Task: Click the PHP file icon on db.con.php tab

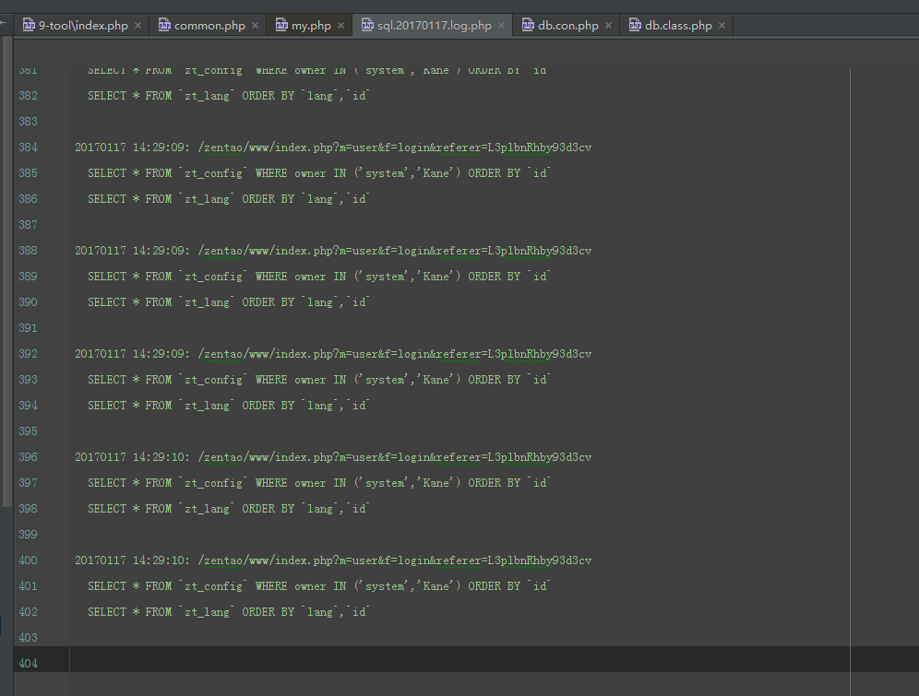Action: [528, 25]
